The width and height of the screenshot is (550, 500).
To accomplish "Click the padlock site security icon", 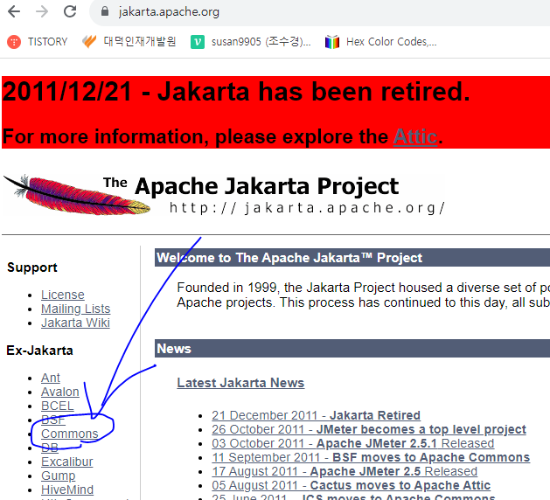I will [105, 11].
